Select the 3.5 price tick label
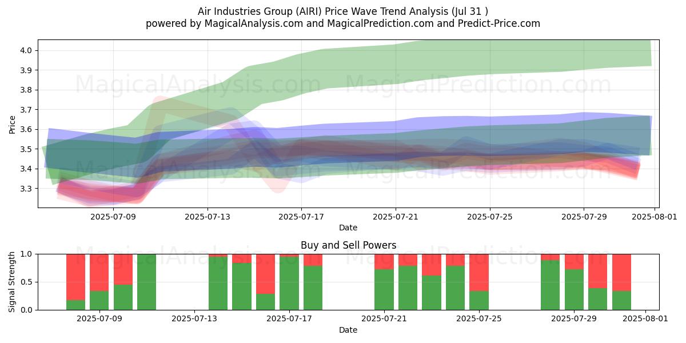686x343 pixels. (x=27, y=149)
